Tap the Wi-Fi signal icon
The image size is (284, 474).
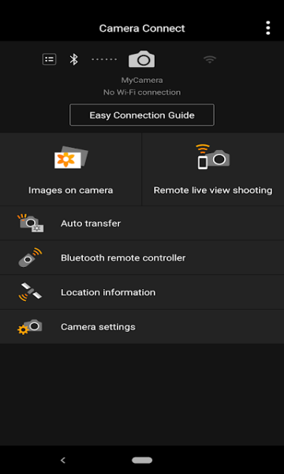(x=210, y=59)
